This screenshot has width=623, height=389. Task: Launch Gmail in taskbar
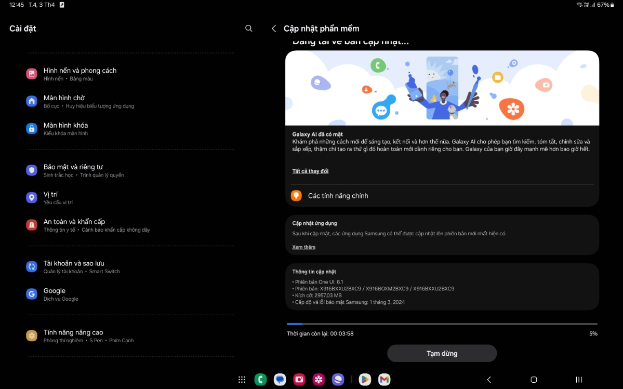point(384,380)
